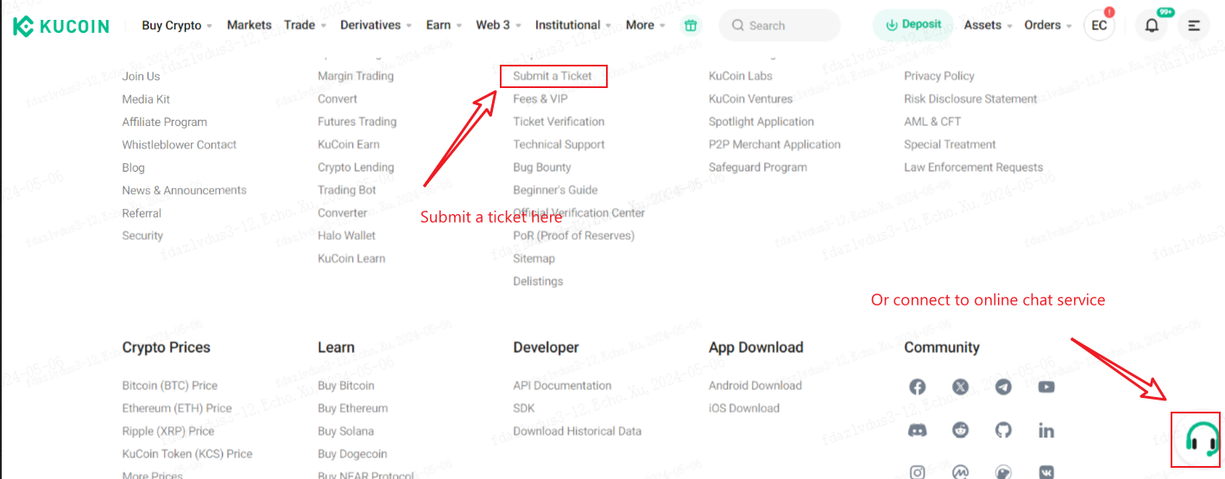1225x479 pixels.
Task: Expand the Institutional dropdown menu
Action: click(x=573, y=25)
